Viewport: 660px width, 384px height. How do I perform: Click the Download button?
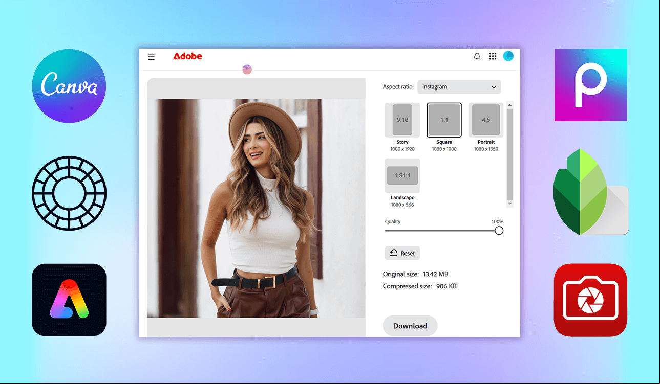410,326
